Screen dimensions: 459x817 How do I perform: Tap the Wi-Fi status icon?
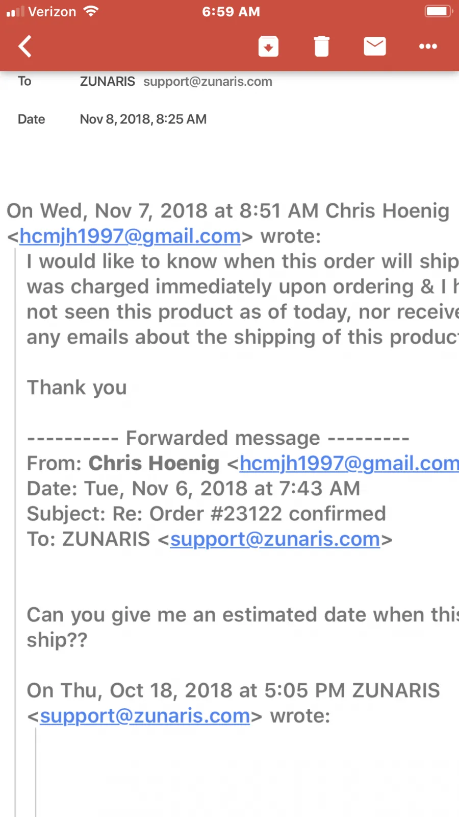click(91, 12)
